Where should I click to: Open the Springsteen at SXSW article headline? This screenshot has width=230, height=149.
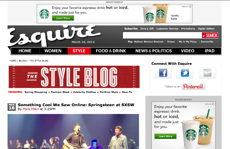coord(76,105)
